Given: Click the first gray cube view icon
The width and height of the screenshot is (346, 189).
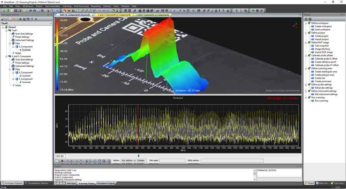Looking at the screenshot, I should click(x=125, y=11).
